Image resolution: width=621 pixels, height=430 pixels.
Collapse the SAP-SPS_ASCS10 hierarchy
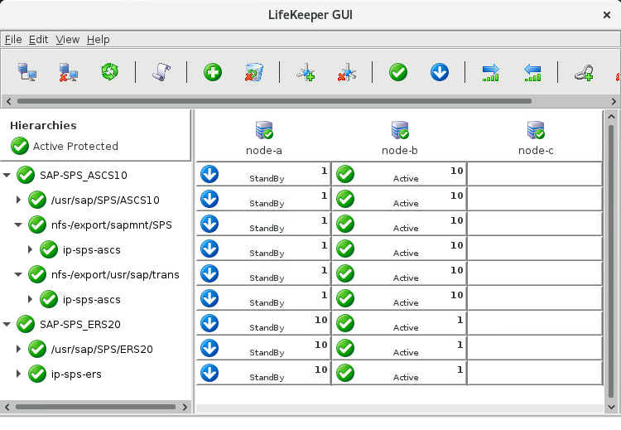coord(7,175)
